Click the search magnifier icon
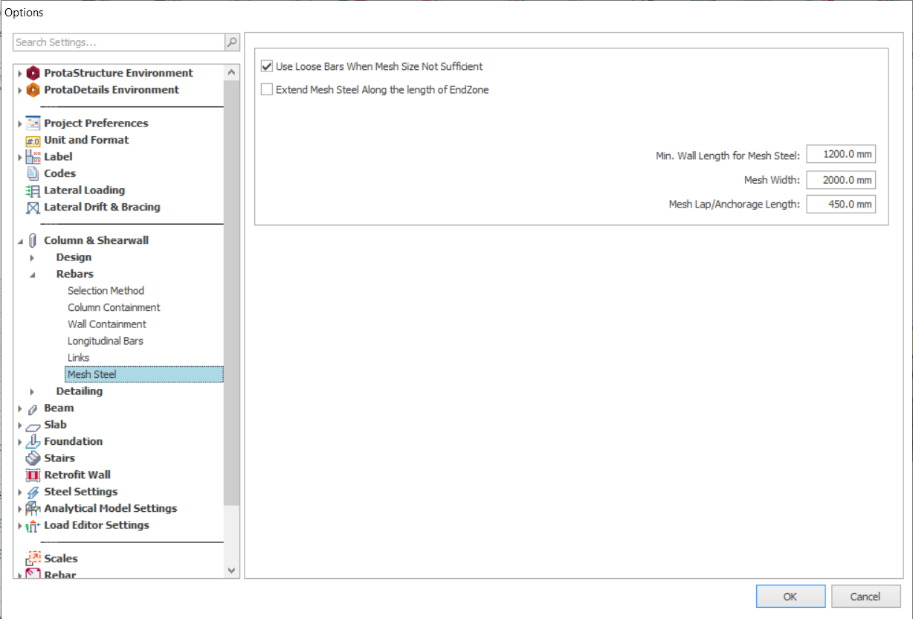 point(232,42)
